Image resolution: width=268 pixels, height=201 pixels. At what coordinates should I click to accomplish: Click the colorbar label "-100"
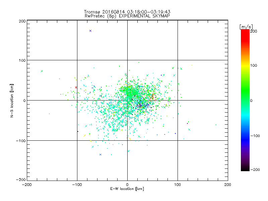click(255, 136)
